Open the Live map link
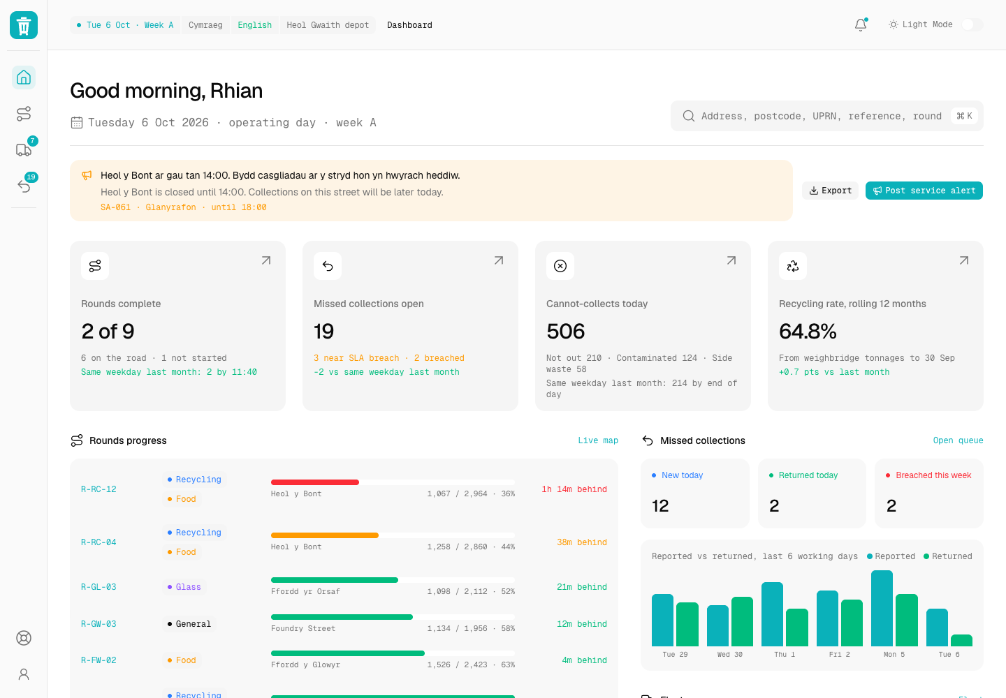1006x698 pixels. pos(598,440)
